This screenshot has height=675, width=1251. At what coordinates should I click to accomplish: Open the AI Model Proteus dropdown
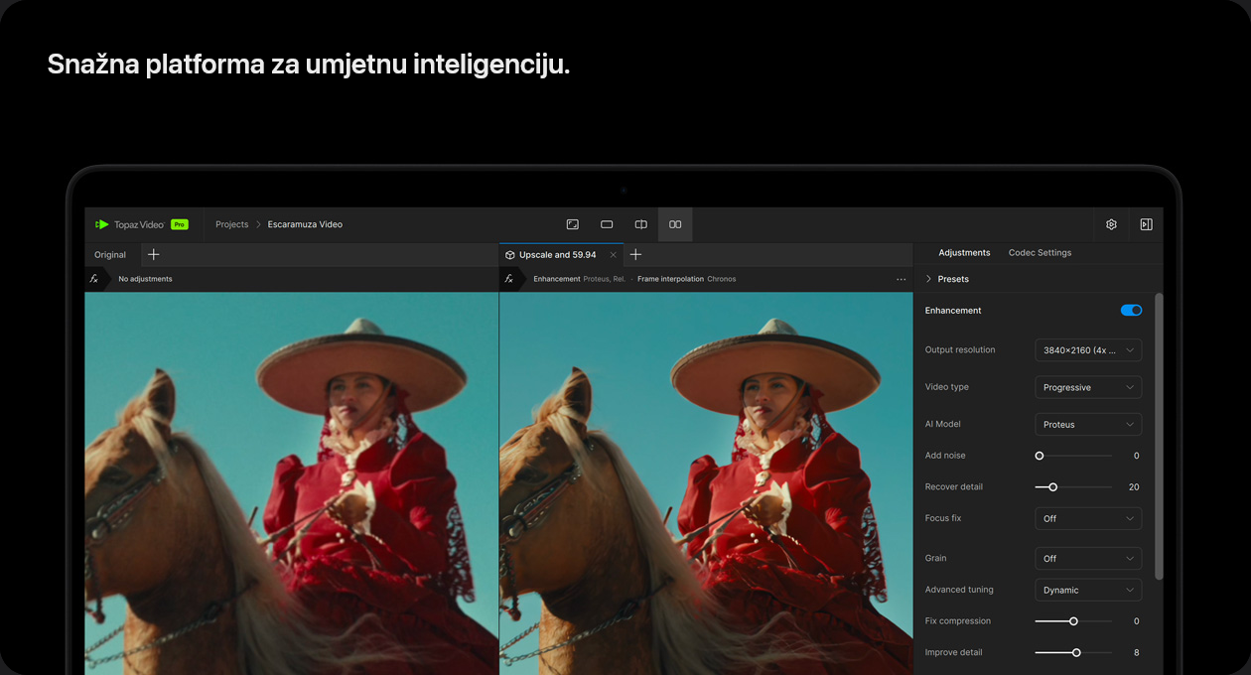click(1087, 425)
